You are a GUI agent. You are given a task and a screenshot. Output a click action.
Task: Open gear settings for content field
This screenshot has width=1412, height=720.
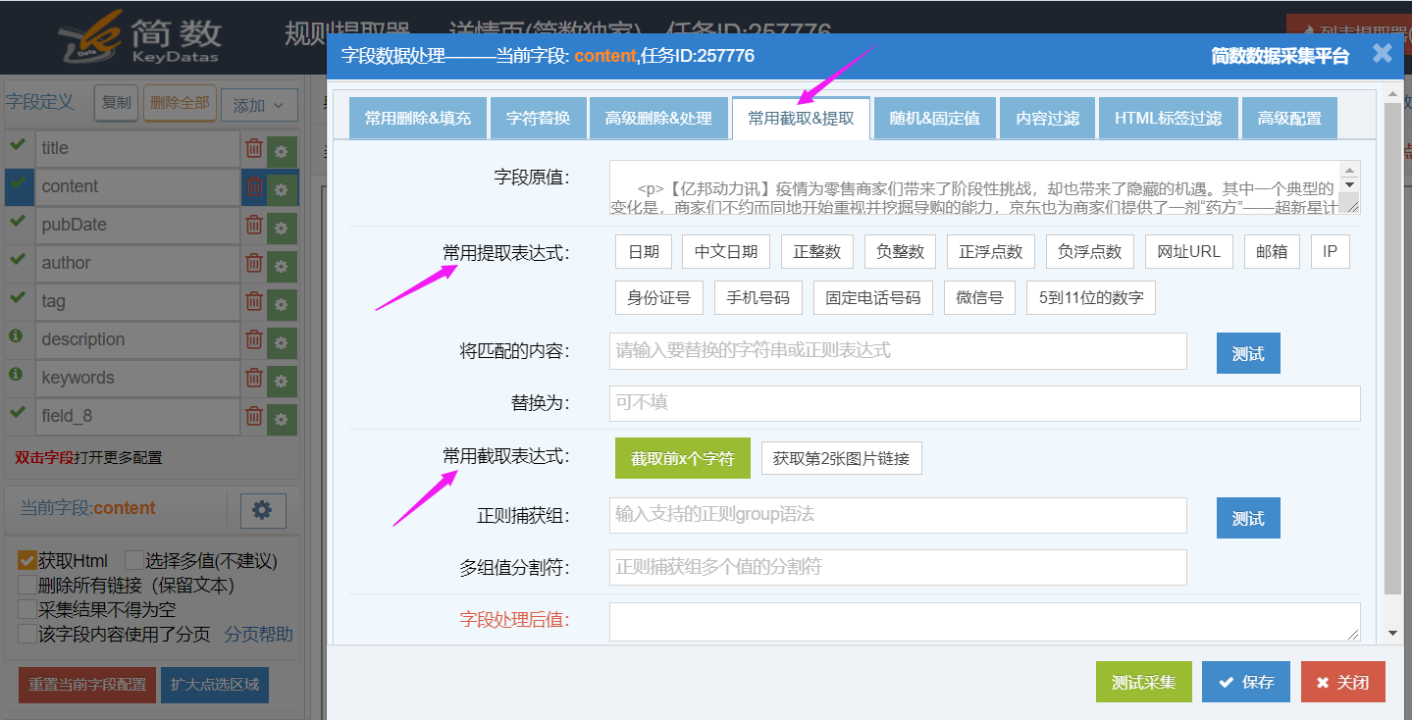[282, 189]
